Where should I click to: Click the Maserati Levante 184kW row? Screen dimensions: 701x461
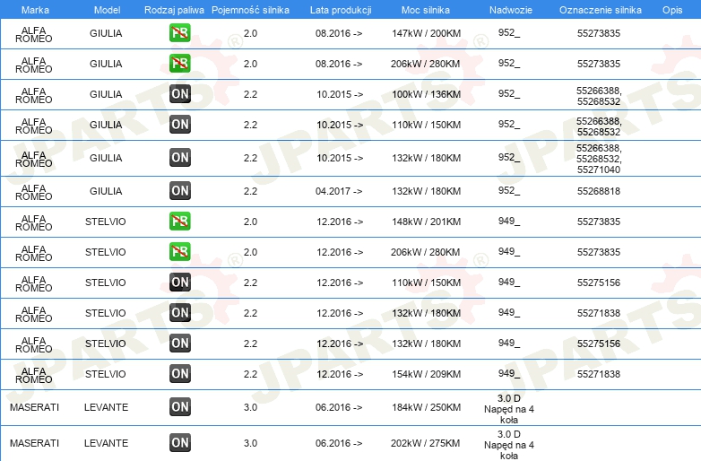[350, 407]
